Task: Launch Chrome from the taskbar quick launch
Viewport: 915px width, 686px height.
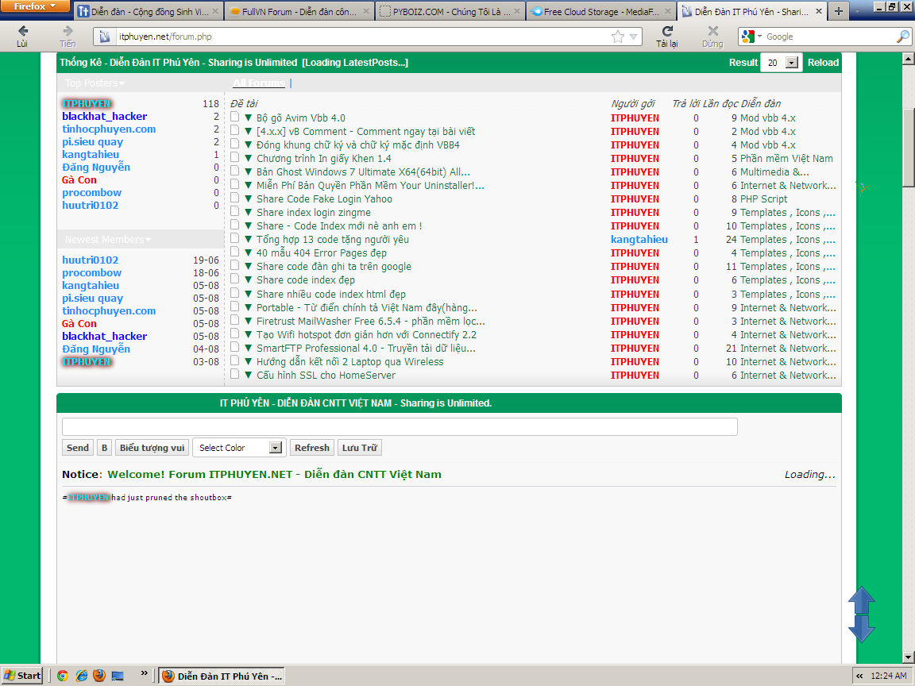Action: point(63,676)
